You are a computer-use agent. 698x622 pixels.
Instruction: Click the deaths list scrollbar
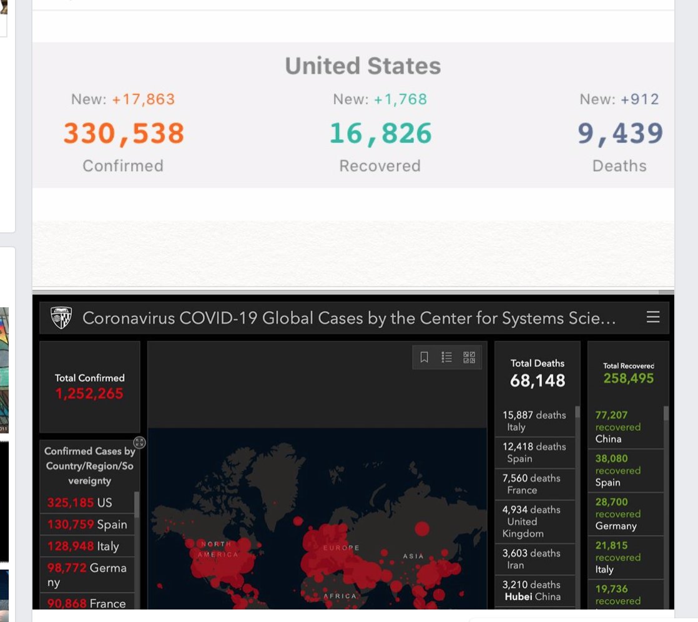(578, 412)
